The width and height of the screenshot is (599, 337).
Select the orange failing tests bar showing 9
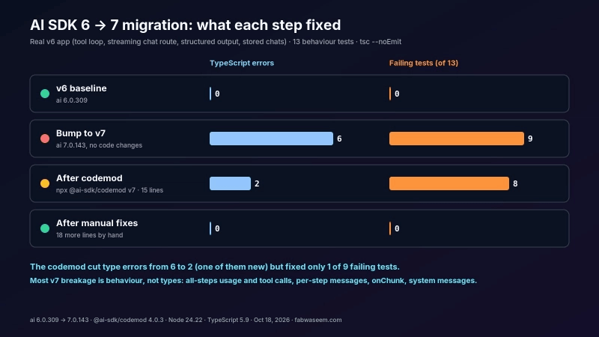[457, 139]
